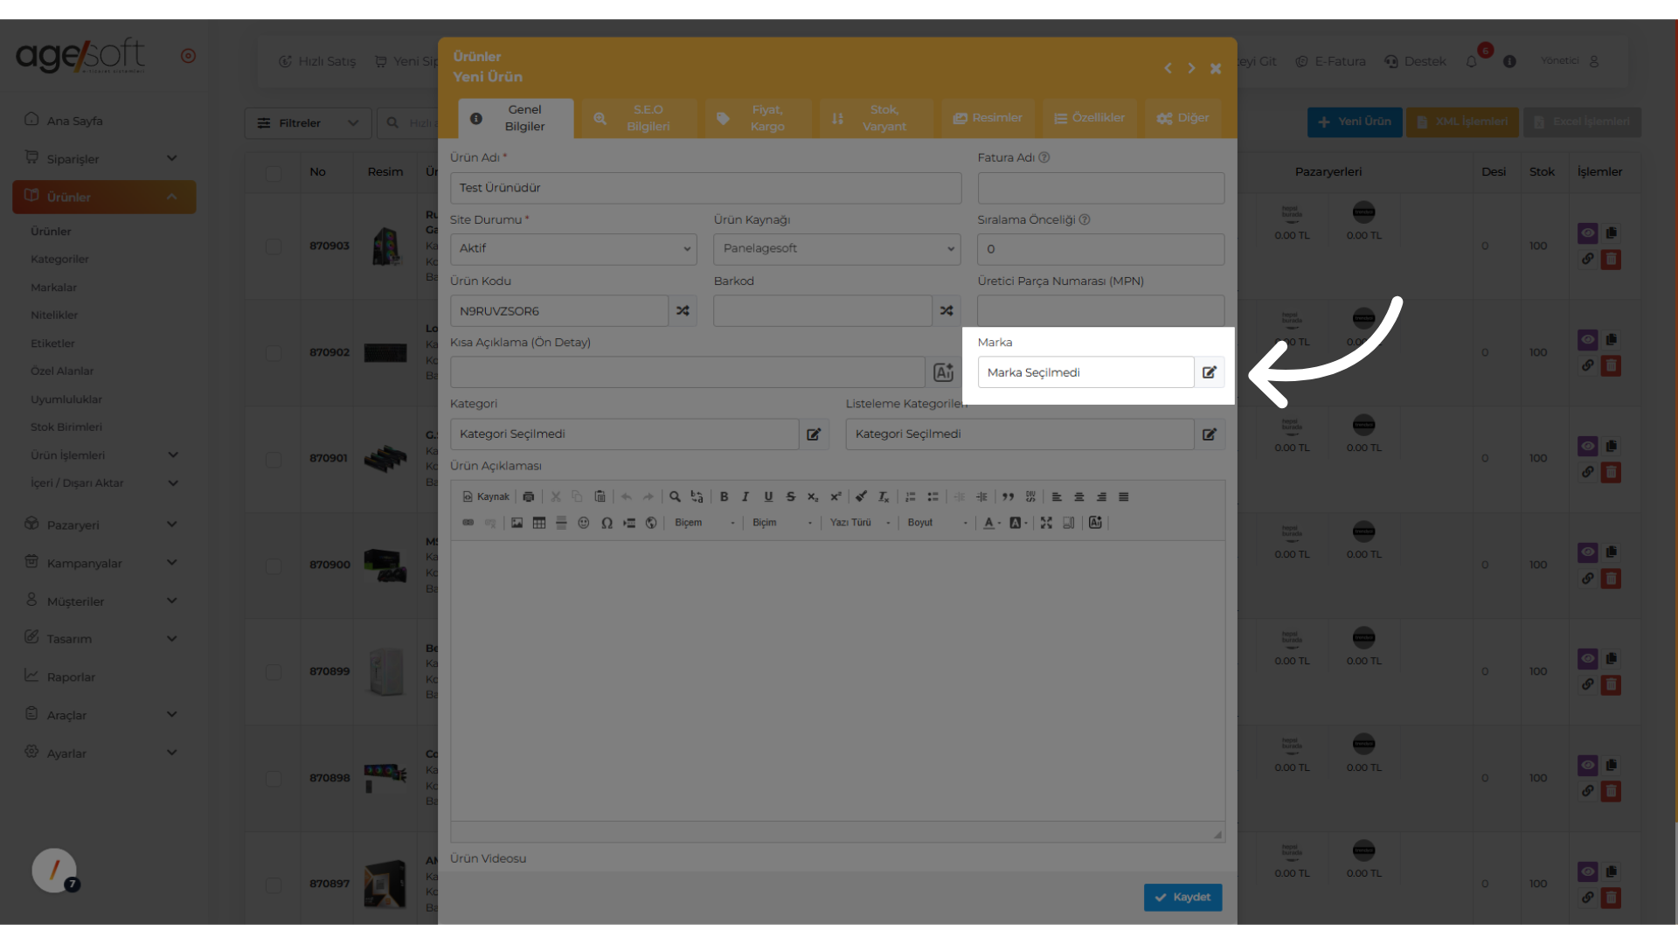Insert a block quote in the editor
Viewport: 1678px width, 944px height.
coord(1009,496)
